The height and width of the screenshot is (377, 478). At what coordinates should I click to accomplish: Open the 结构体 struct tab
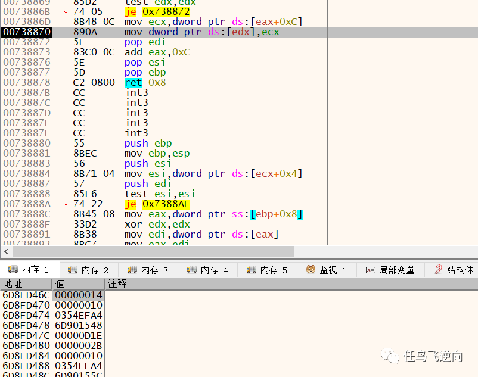tap(452, 270)
